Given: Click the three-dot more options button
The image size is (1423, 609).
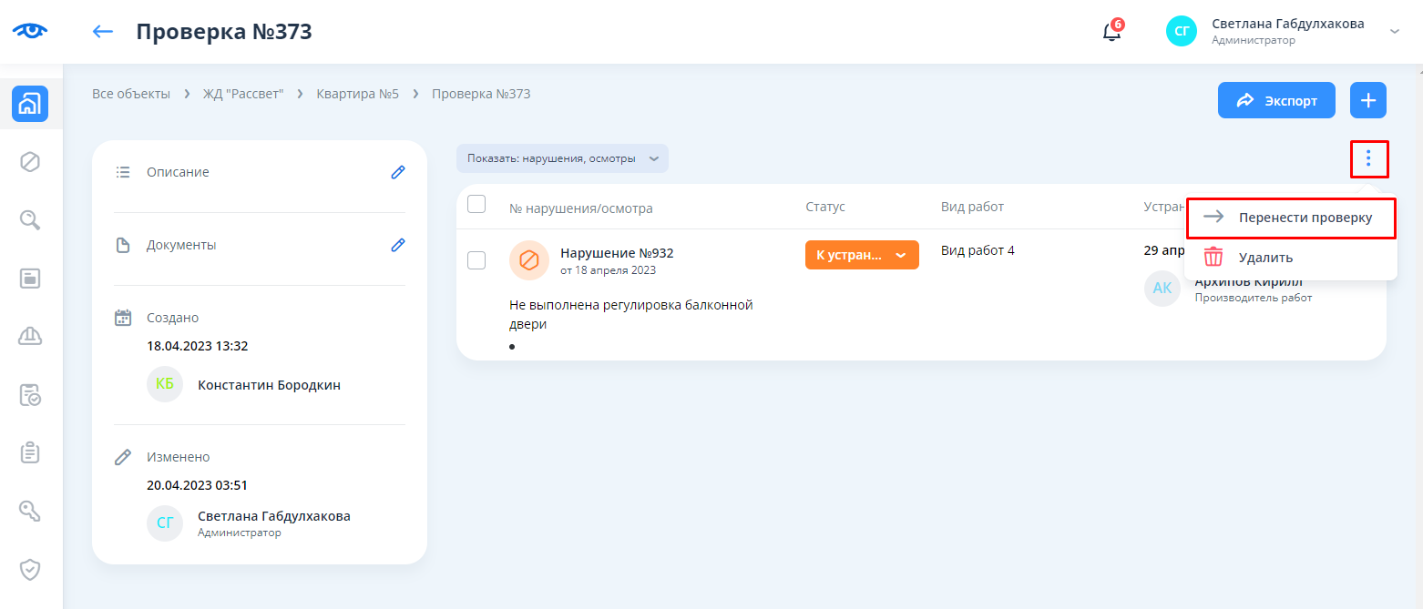Looking at the screenshot, I should point(1367,159).
